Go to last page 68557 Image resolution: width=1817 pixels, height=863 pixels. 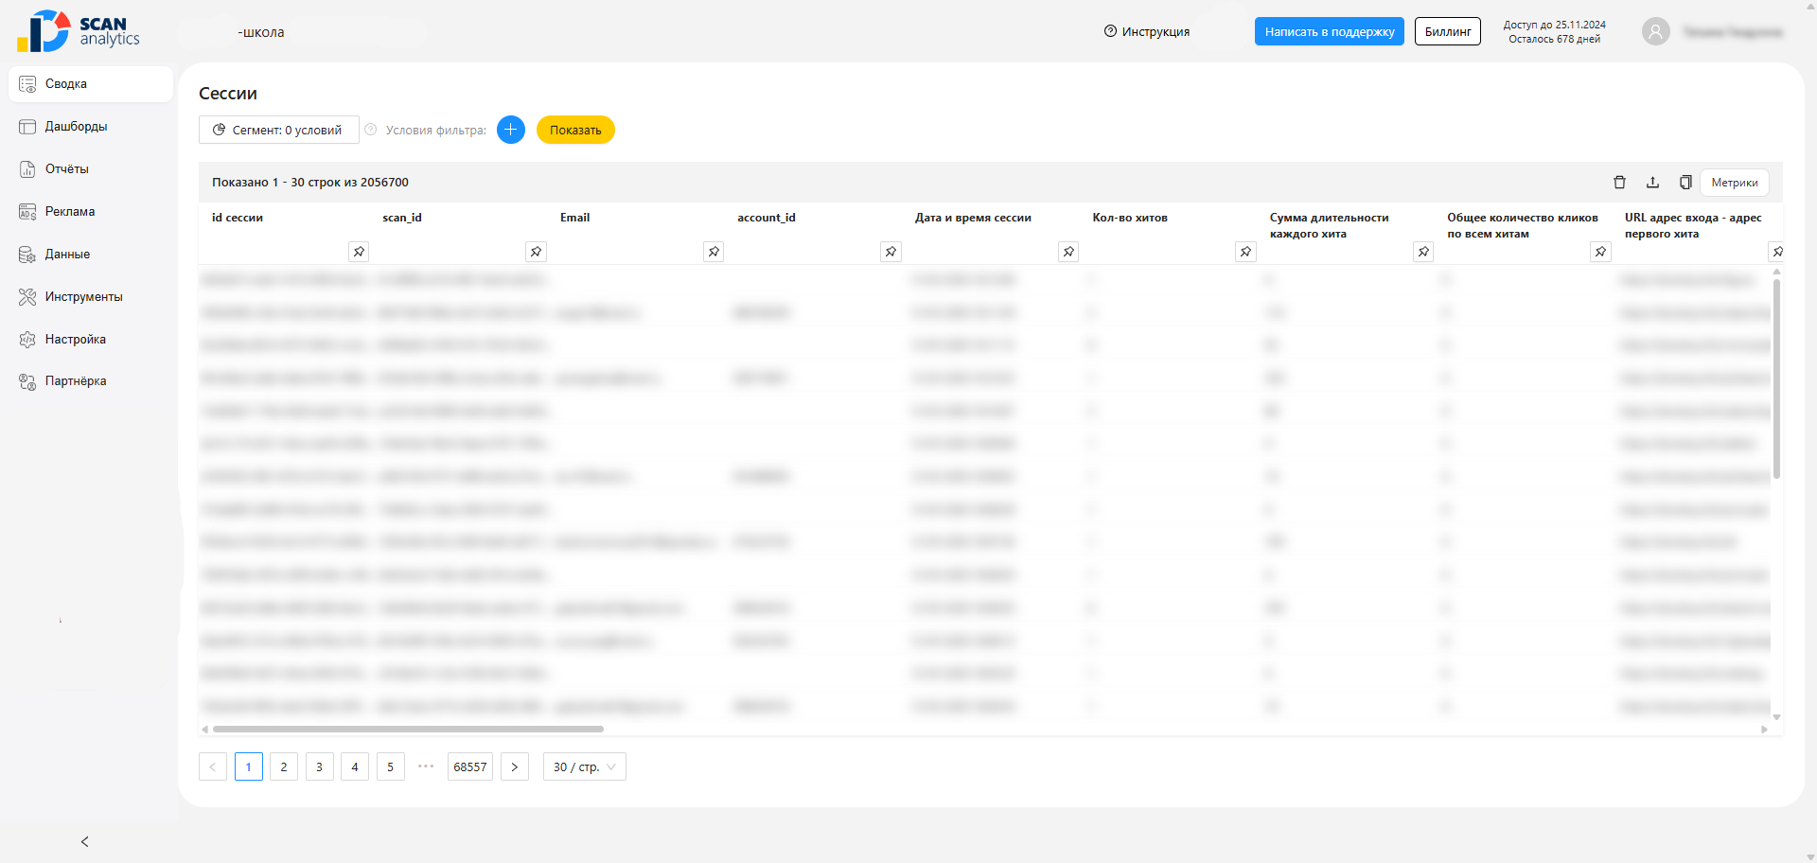pos(470,766)
